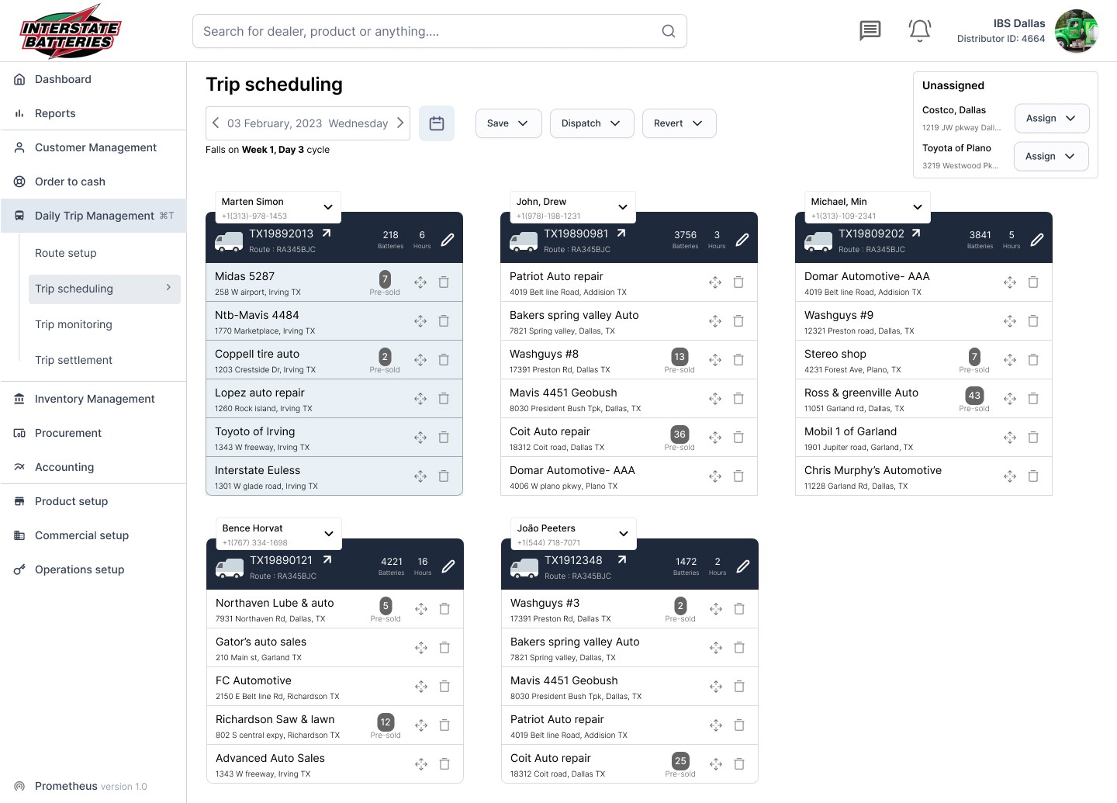Open Dashboard in sidebar

93,79
